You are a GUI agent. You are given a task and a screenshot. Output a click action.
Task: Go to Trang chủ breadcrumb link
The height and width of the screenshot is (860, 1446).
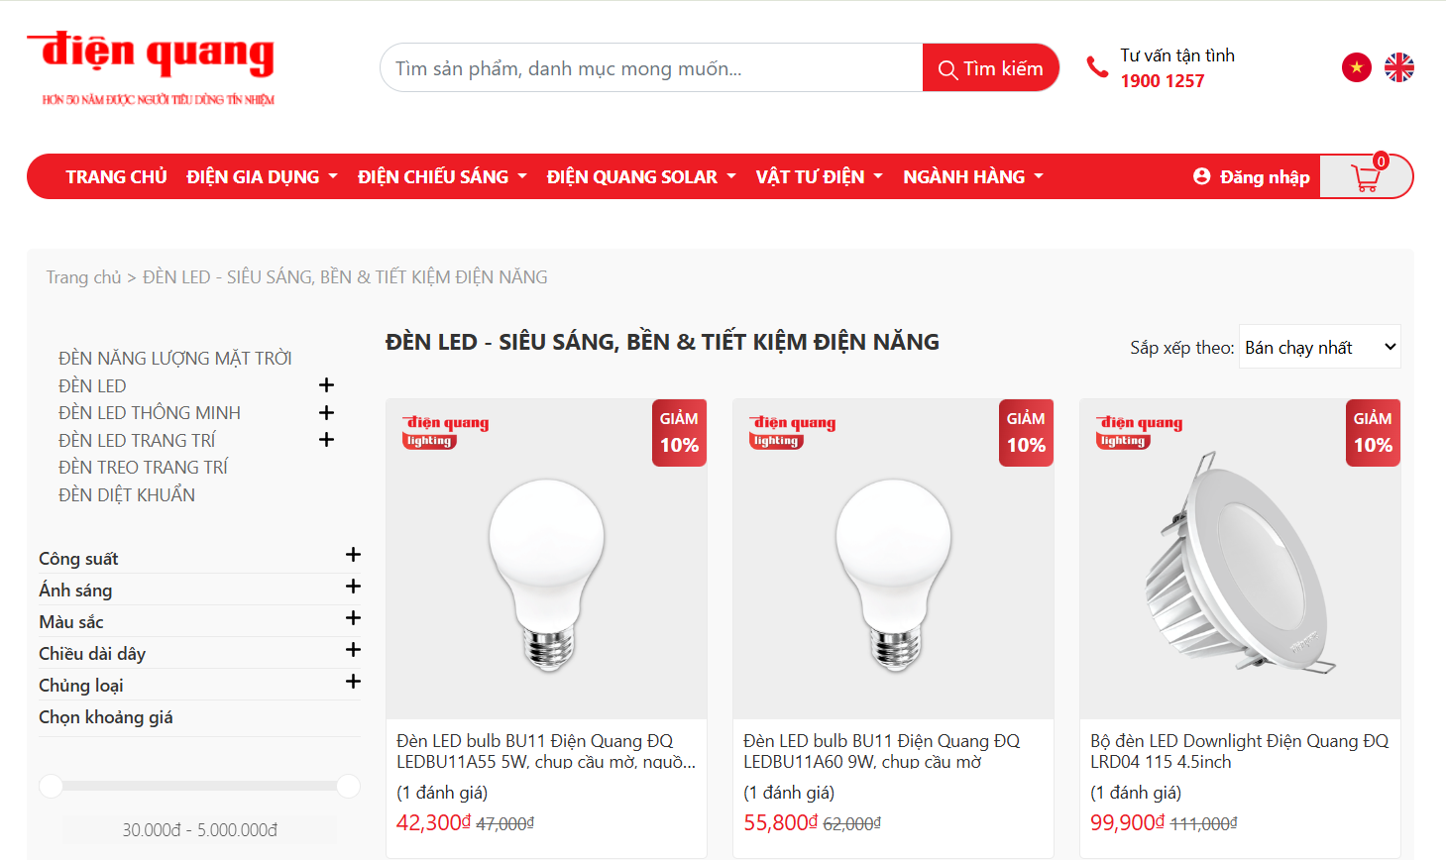tap(83, 277)
